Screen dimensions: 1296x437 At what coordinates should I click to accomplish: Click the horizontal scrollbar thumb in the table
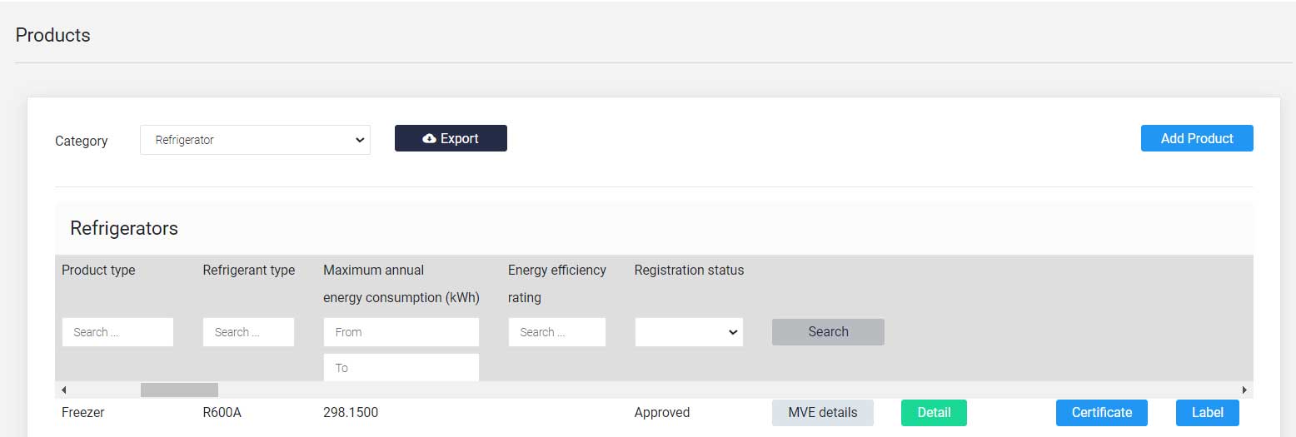[x=179, y=390]
